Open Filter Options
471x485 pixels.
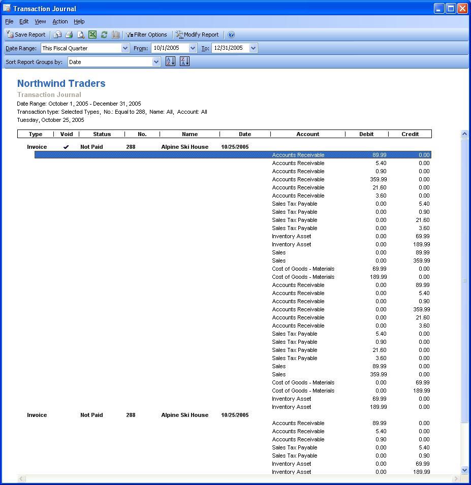tap(146, 35)
